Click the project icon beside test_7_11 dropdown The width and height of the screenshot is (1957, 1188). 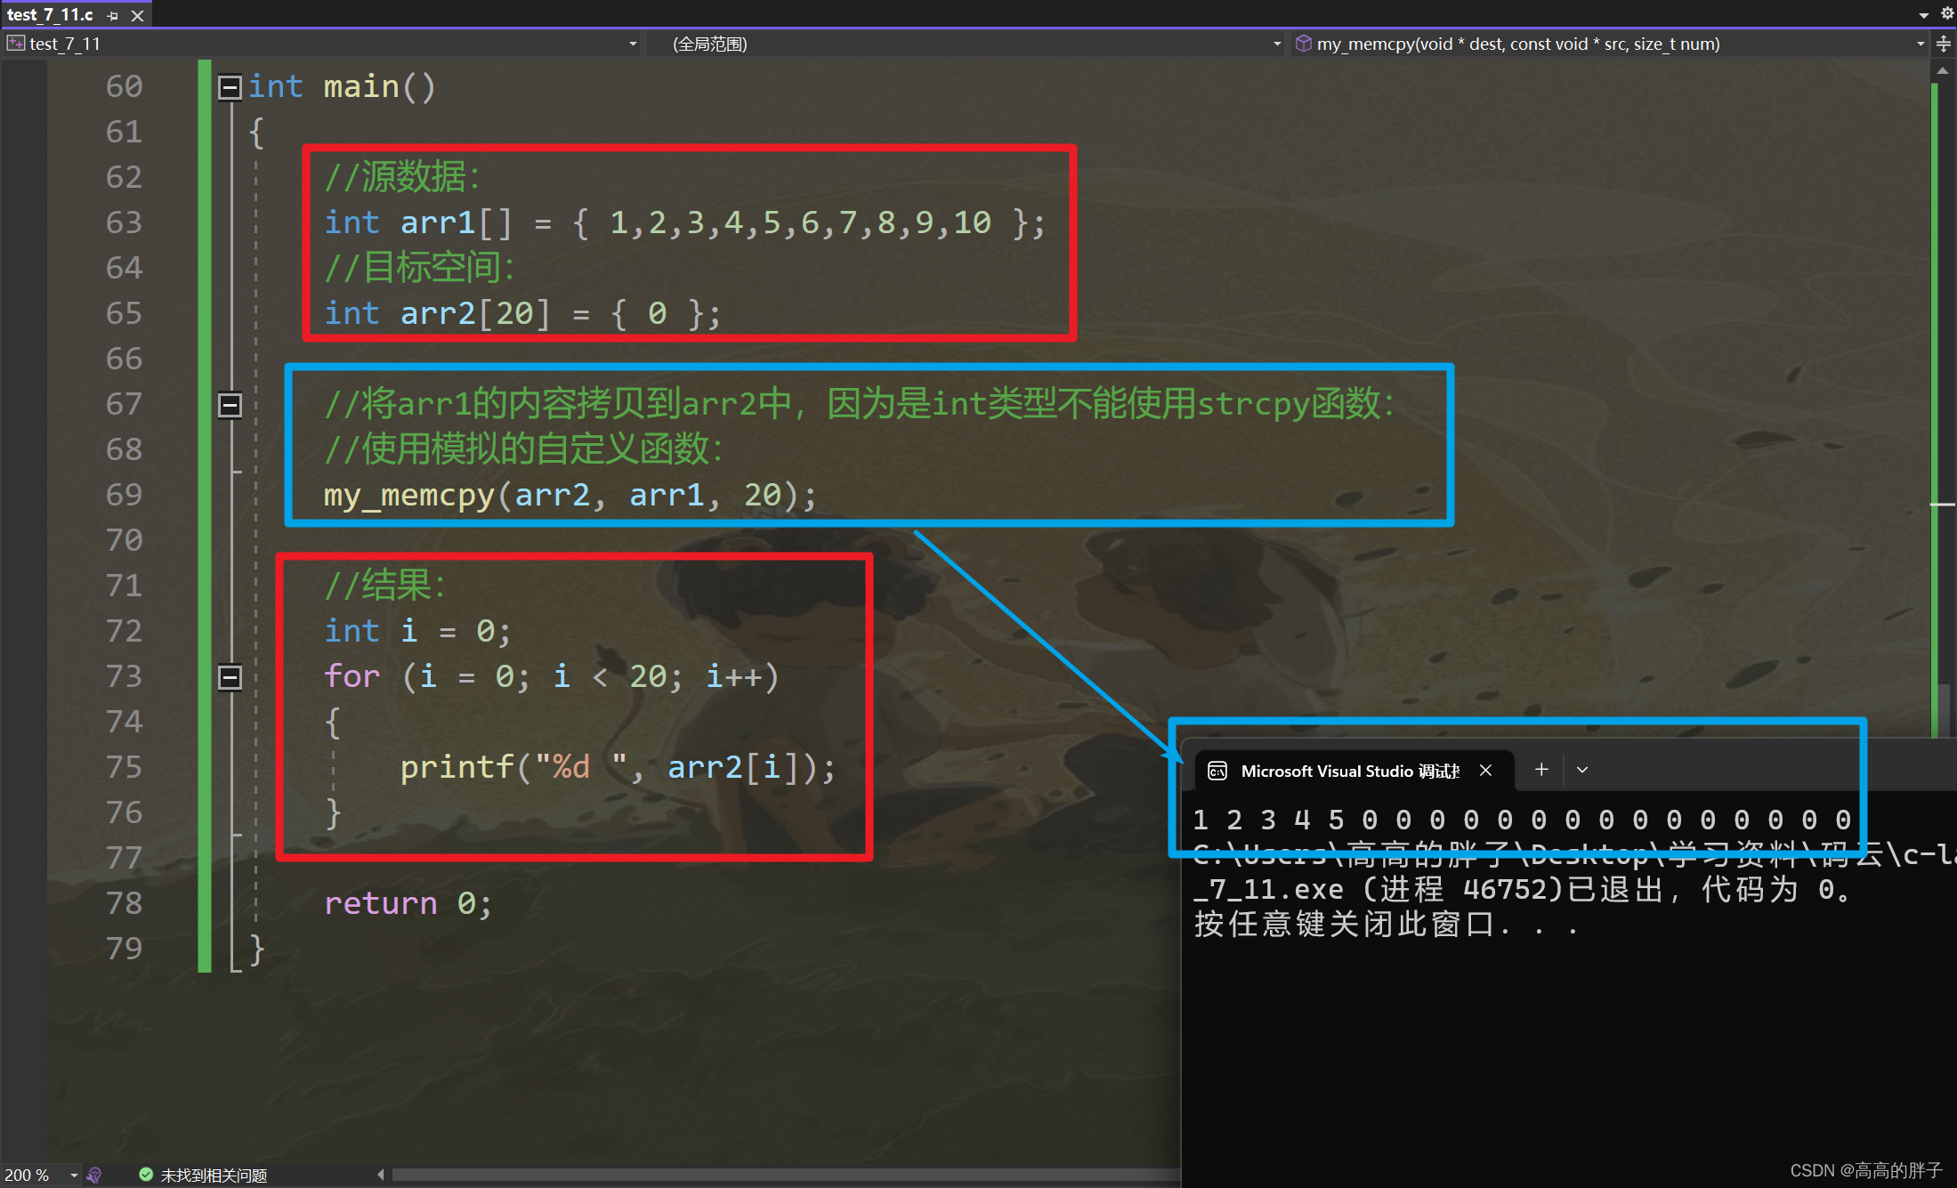pyautogui.click(x=15, y=44)
